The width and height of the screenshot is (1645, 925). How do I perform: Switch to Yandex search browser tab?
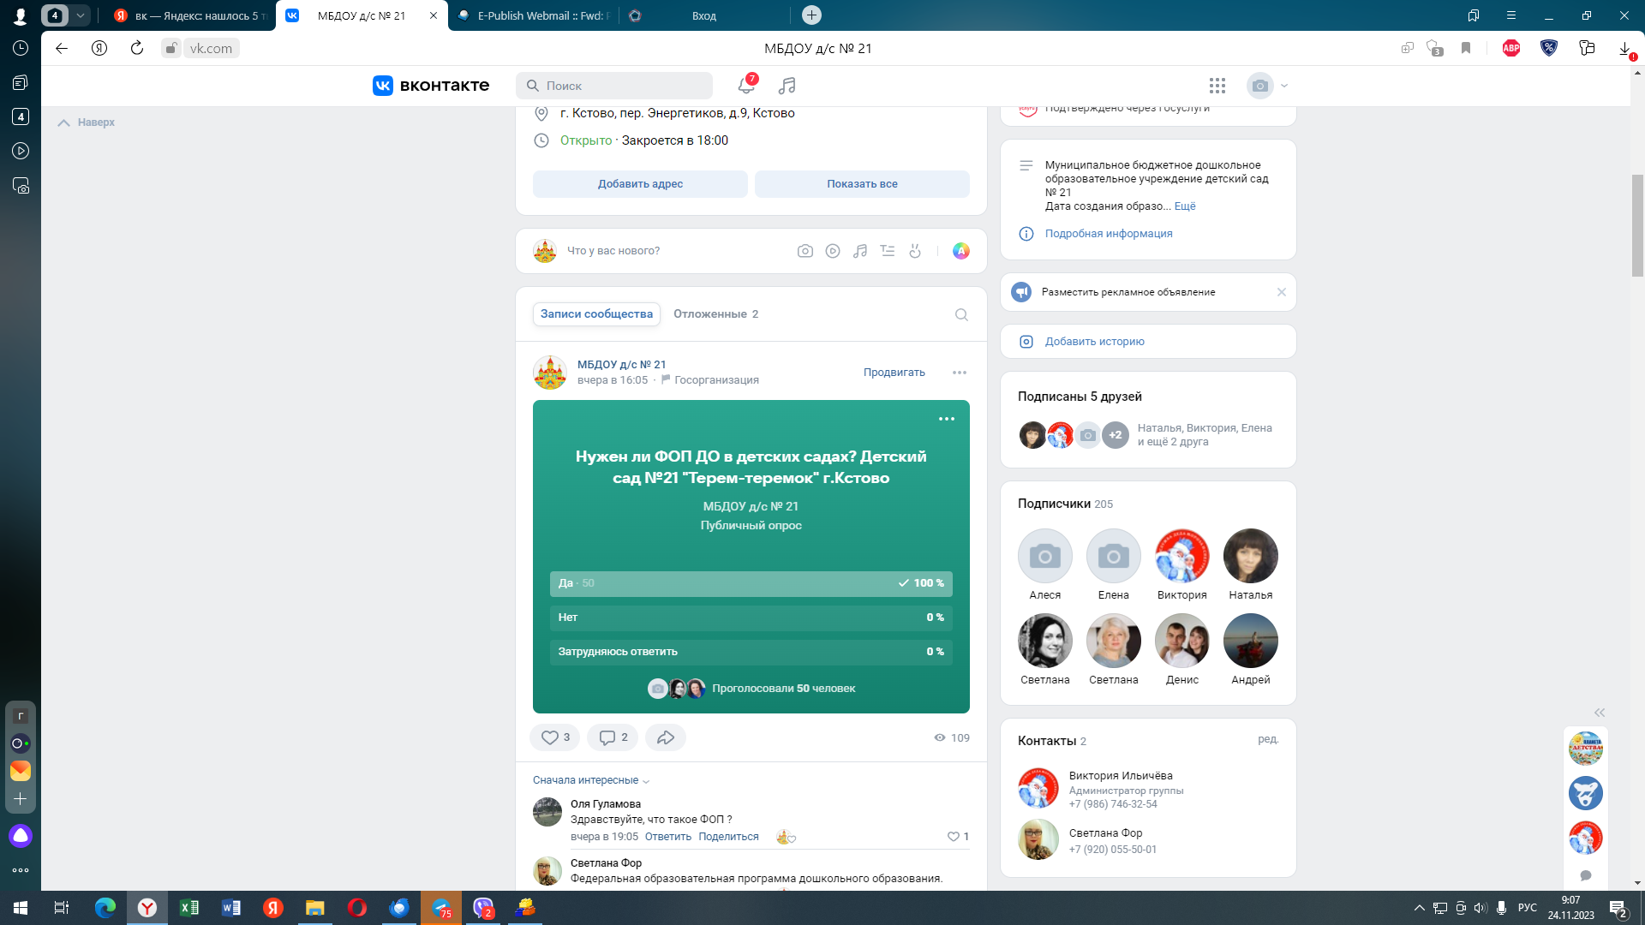point(190,15)
